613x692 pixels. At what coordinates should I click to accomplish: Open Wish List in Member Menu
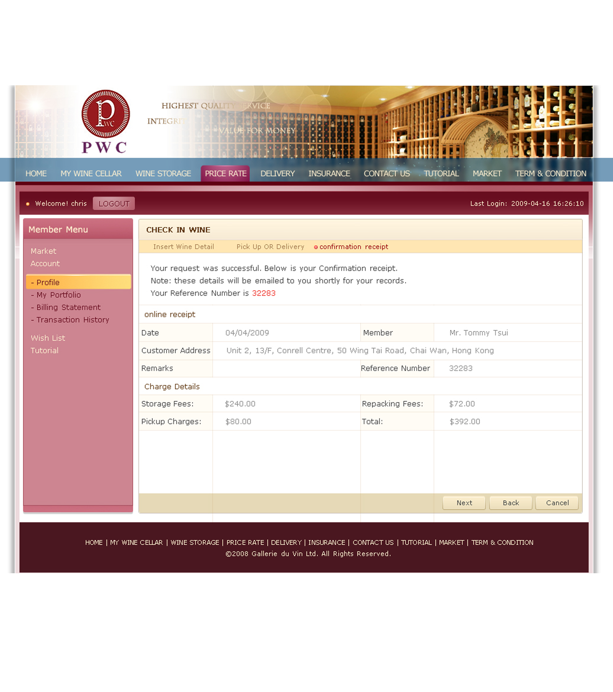tap(48, 338)
